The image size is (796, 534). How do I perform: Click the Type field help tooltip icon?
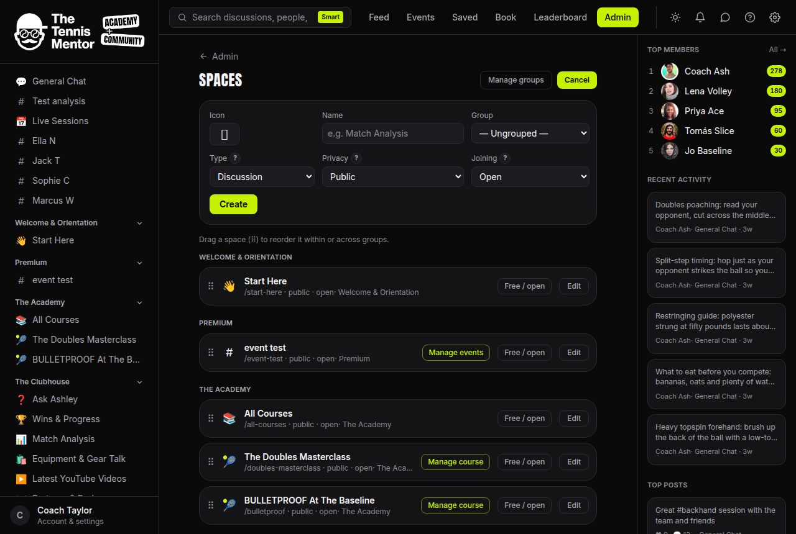pyautogui.click(x=235, y=158)
